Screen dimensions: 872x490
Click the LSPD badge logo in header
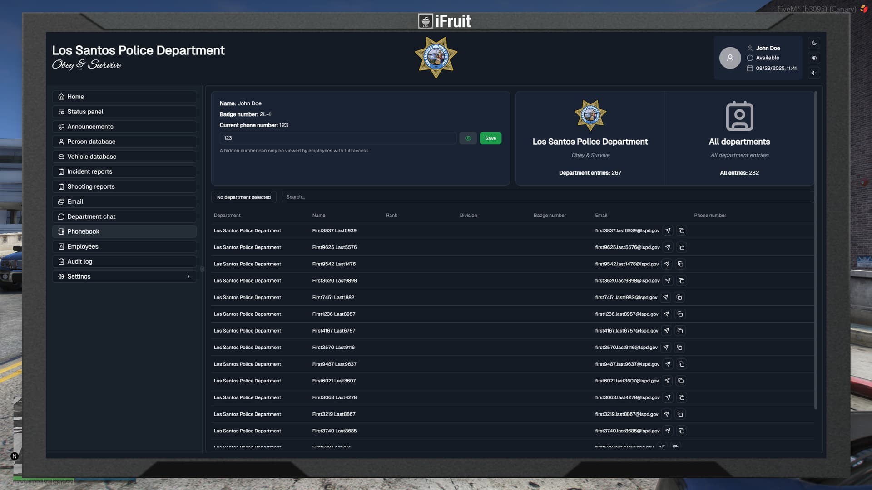pos(436,58)
